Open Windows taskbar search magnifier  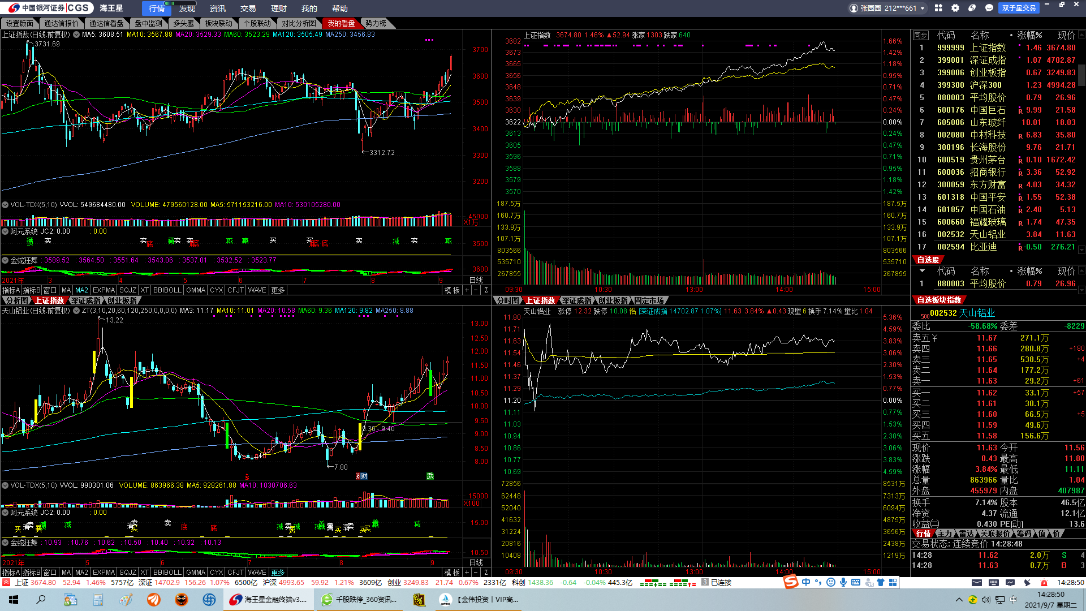[41, 600]
